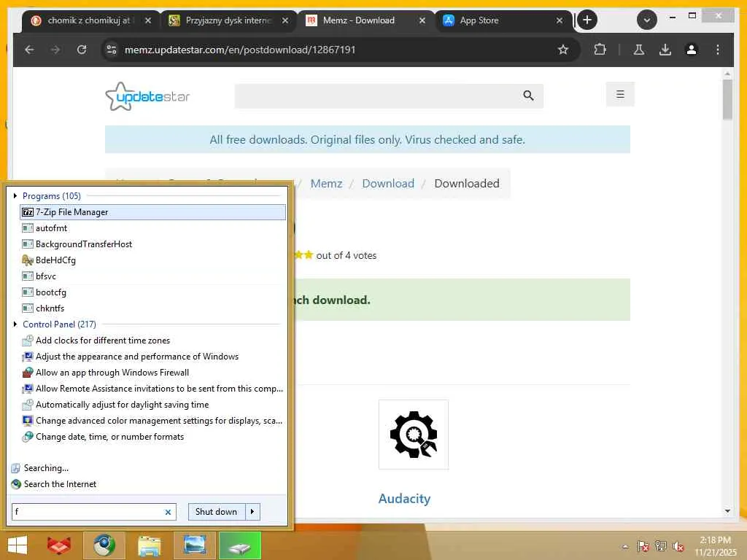Open a new browser tab
The width and height of the screenshot is (747, 560).
tap(587, 20)
